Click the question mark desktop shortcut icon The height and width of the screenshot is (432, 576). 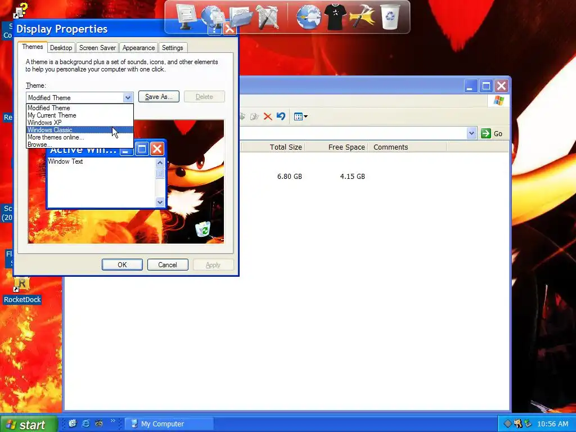20,10
